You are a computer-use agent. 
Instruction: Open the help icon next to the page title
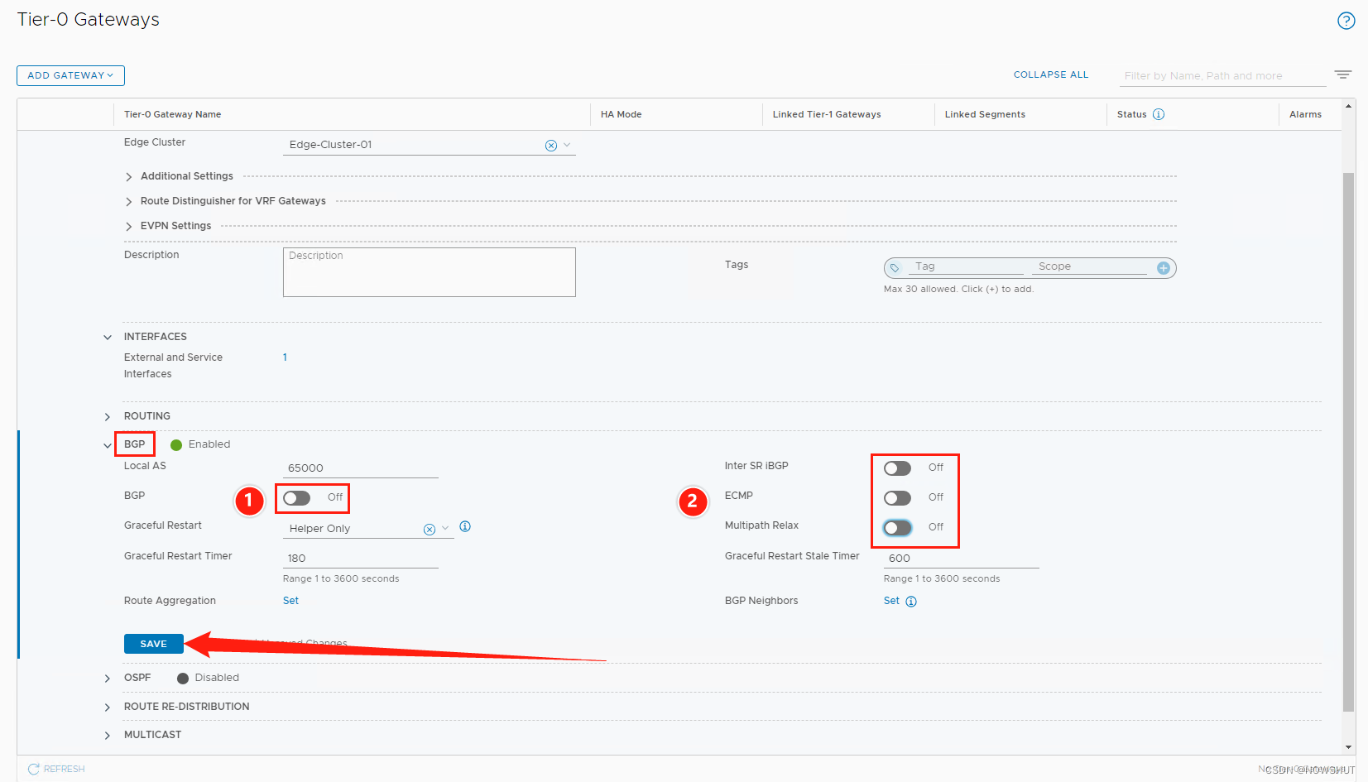pos(1346,21)
